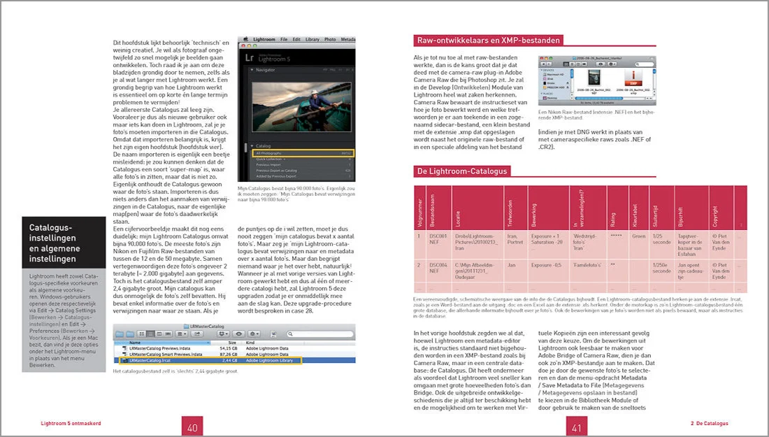The image size is (769, 437).
Task: Select Added by Previous Export entry
Action: tap(303, 176)
